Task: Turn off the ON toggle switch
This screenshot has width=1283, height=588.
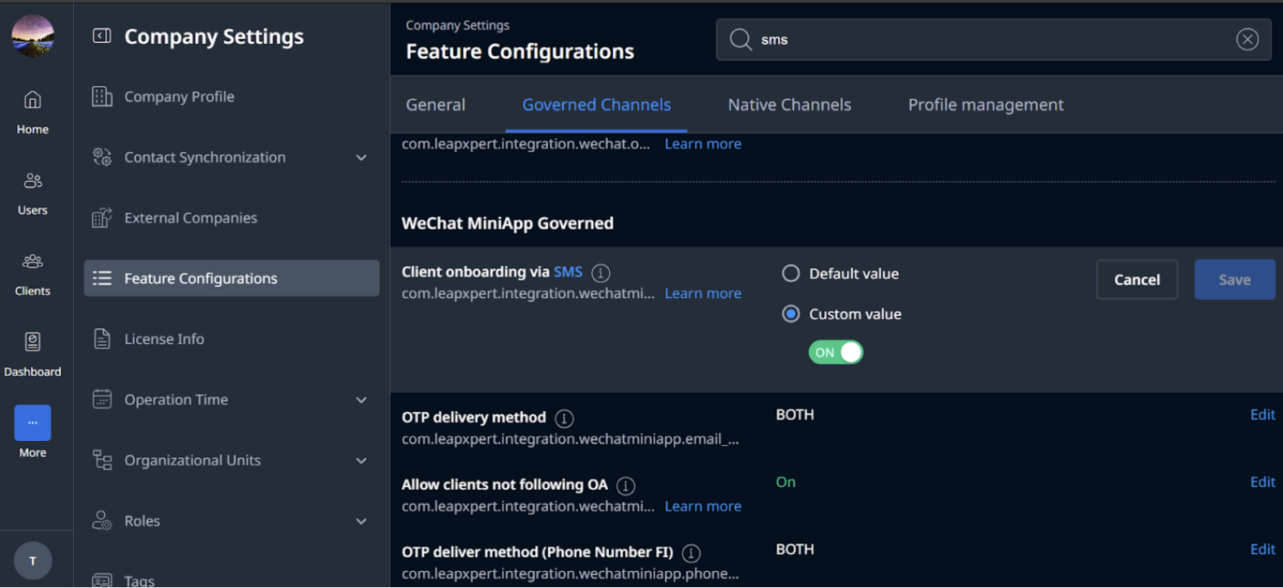Action: [x=836, y=352]
